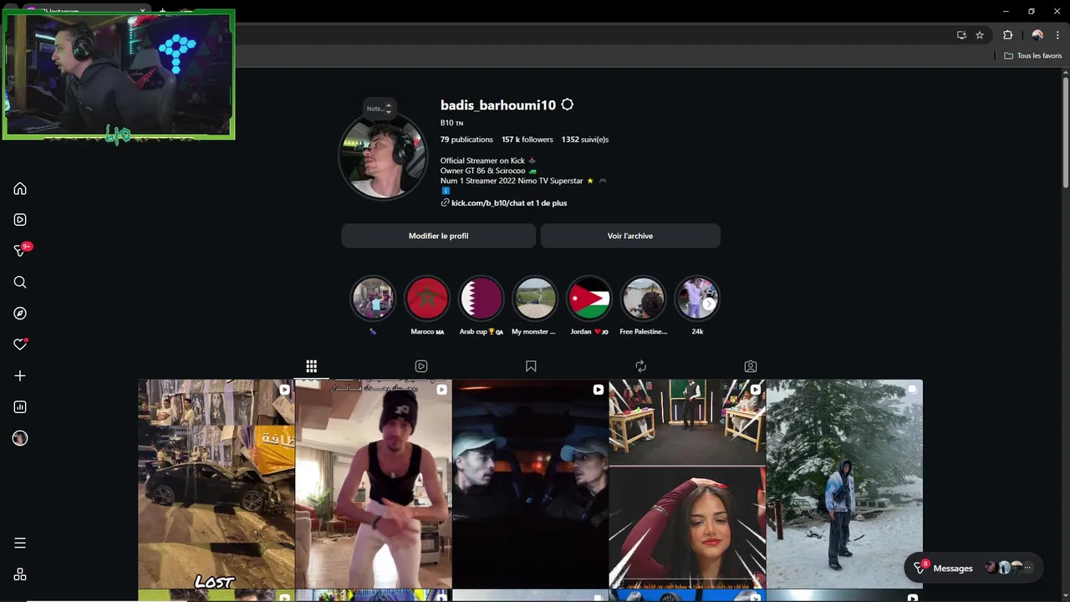This screenshot has width=1070, height=602.
Task: Click Voir l'archive button
Action: tap(630, 236)
